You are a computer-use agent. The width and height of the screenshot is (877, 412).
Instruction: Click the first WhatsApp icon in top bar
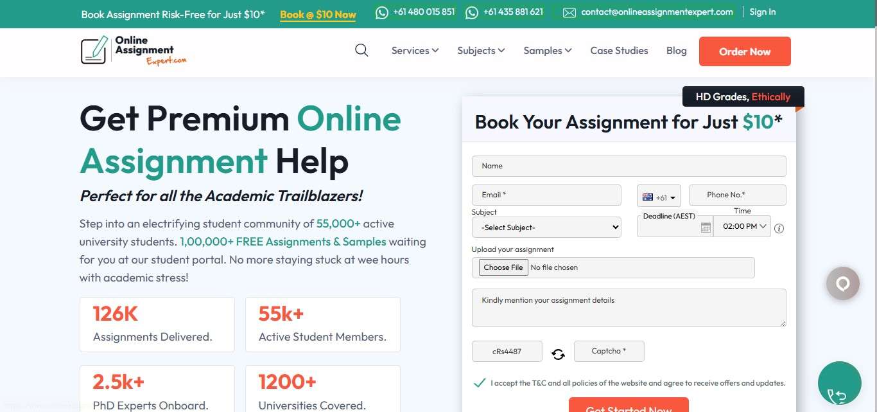point(382,12)
